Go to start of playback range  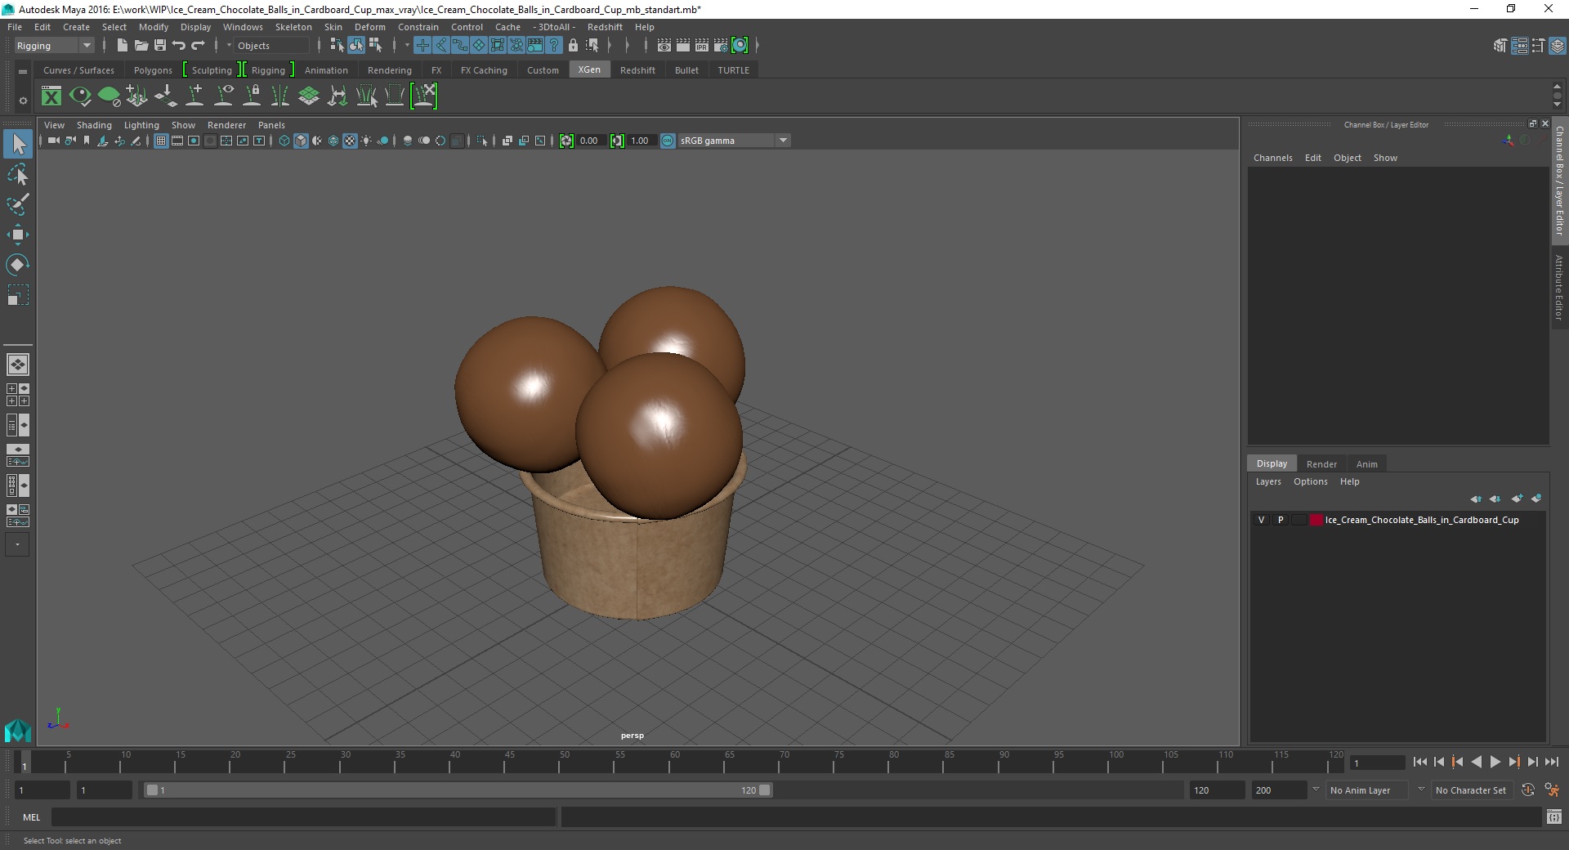(1419, 762)
